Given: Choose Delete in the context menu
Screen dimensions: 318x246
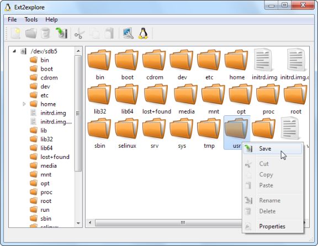Looking at the screenshot, I should [272, 211].
